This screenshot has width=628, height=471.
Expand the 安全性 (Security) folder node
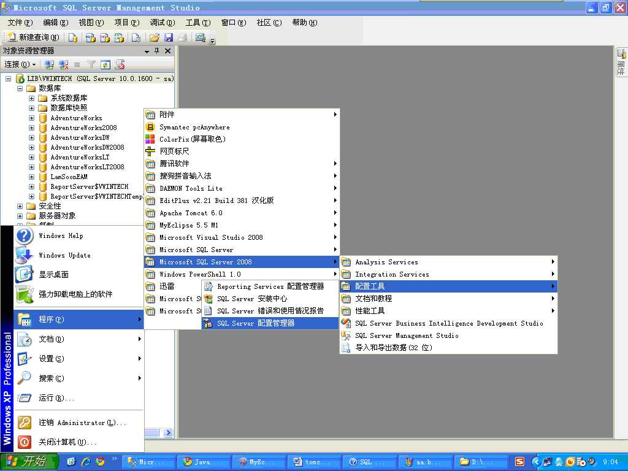[20, 206]
